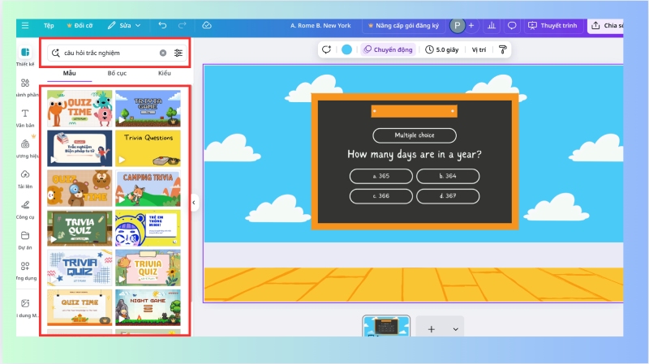This screenshot has height=364, width=649.
Task: Open the Dự án projects folder
Action: tap(25, 239)
